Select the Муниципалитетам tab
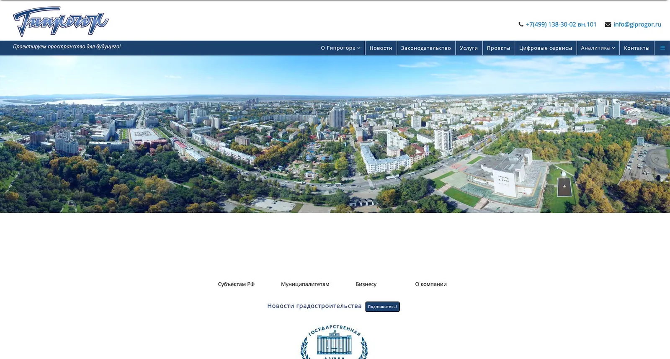This screenshot has height=359, width=670. pyautogui.click(x=305, y=284)
